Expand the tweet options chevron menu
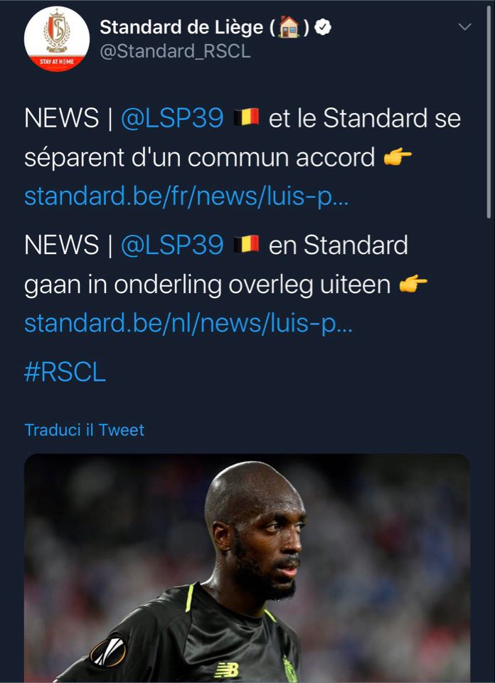Screen dimensions: 495x683 [465, 27]
